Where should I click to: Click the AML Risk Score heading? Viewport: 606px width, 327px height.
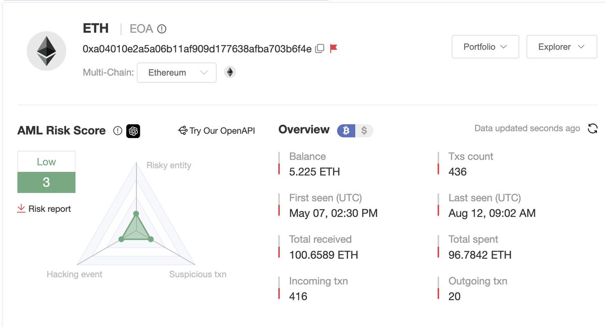tap(62, 130)
